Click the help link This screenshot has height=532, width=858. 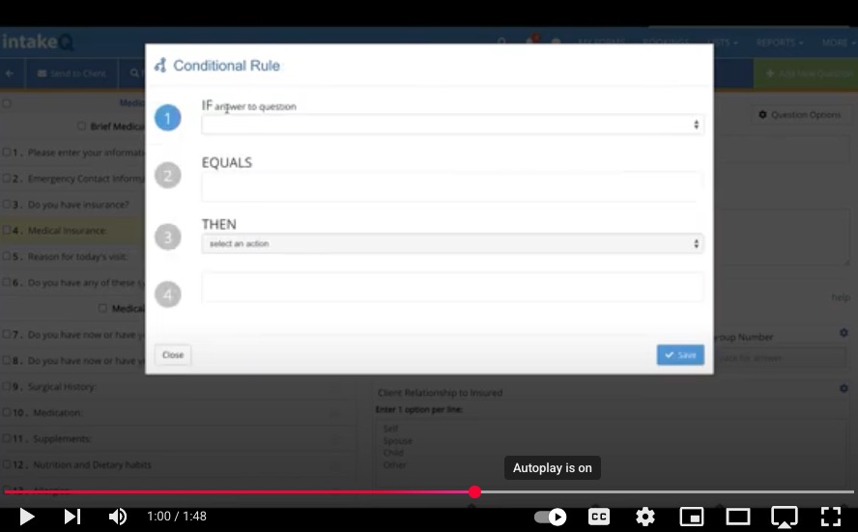coord(841,297)
